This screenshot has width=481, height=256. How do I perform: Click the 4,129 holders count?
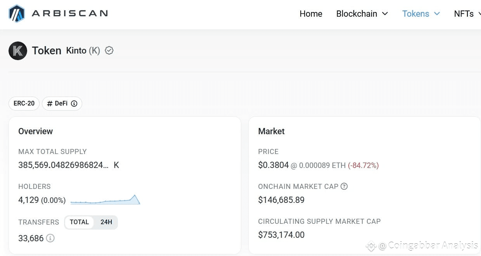pyautogui.click(x=29, y=200)
